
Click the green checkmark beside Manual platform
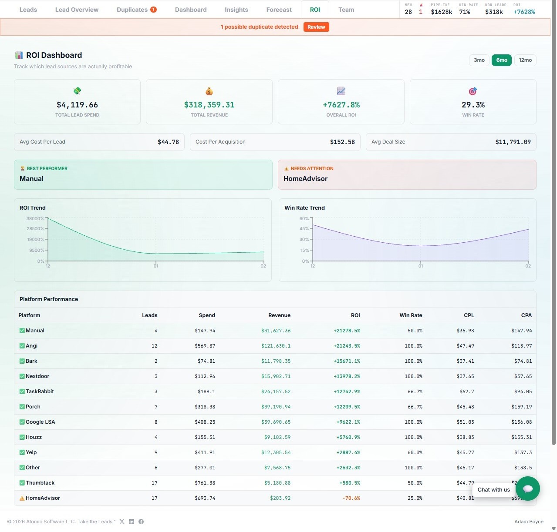pos(21,330)
